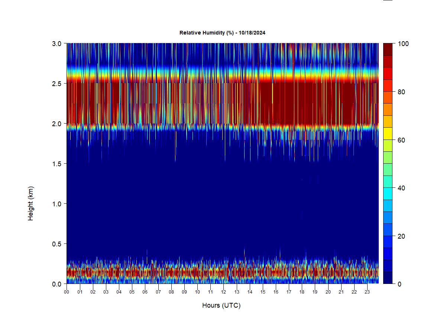Image resolution: width=446 pixels, height=334 pixels.
Task: Pick the cyan colorbar swatch beside 40
Action: (x=388, y=193)
